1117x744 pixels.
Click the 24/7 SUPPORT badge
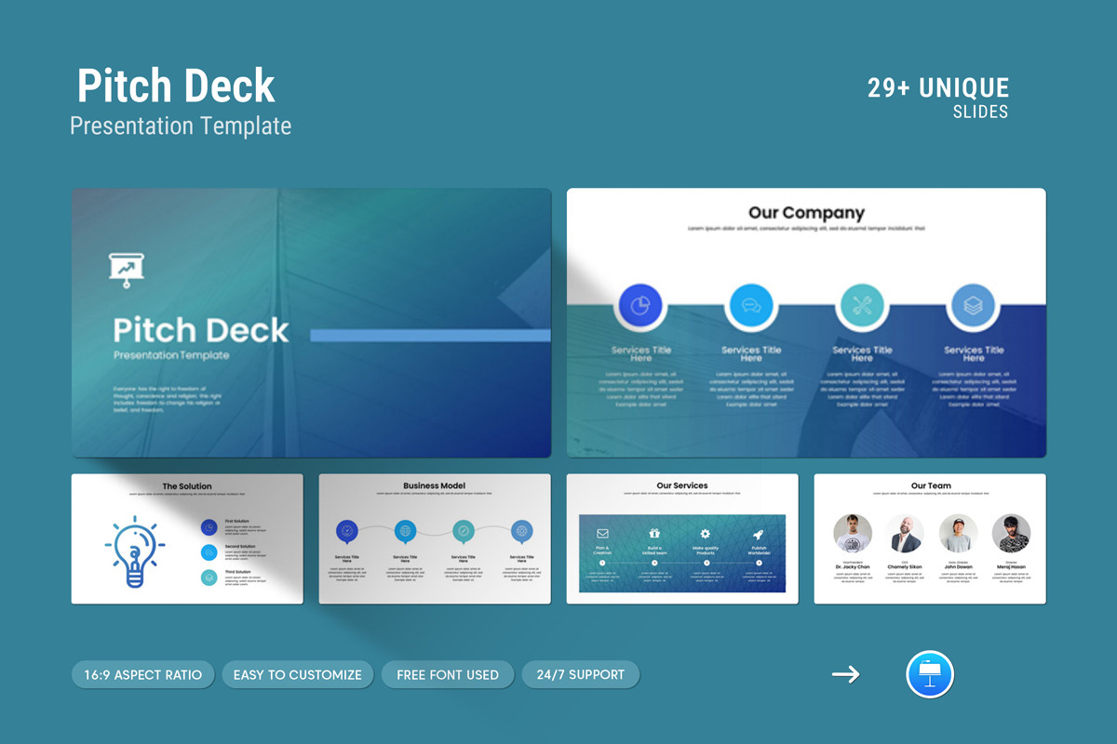tap(581, 674)
